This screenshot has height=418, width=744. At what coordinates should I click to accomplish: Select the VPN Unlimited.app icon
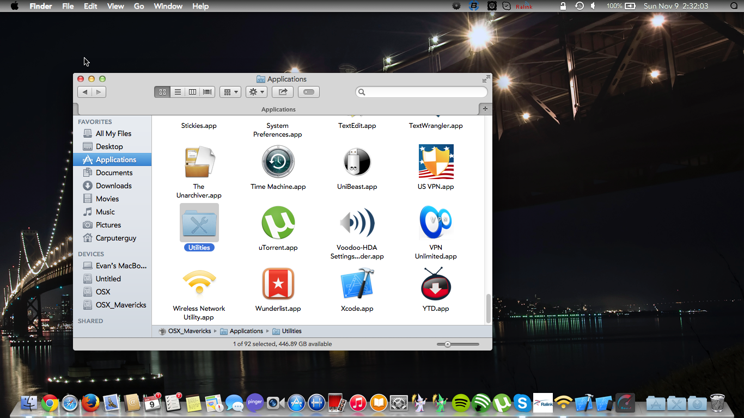[436, 223]
